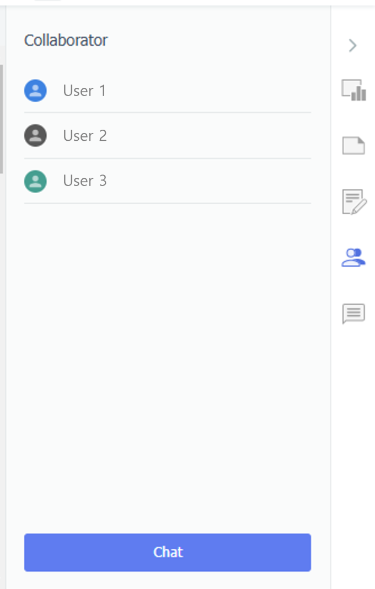
Task: Click the Collaborator panel header
Action: pyautogui.click(x=66, y=40)
